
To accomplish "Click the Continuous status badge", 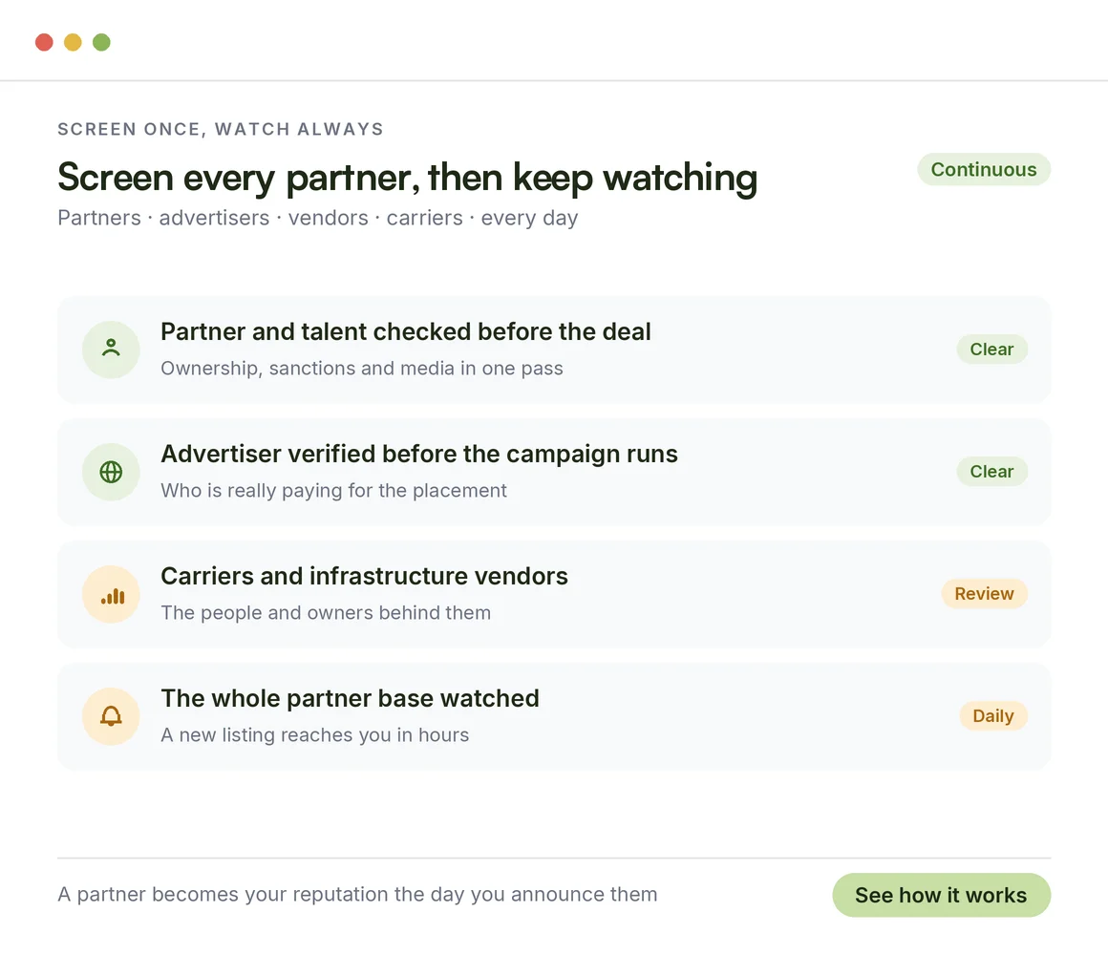I will pos(984,170).
